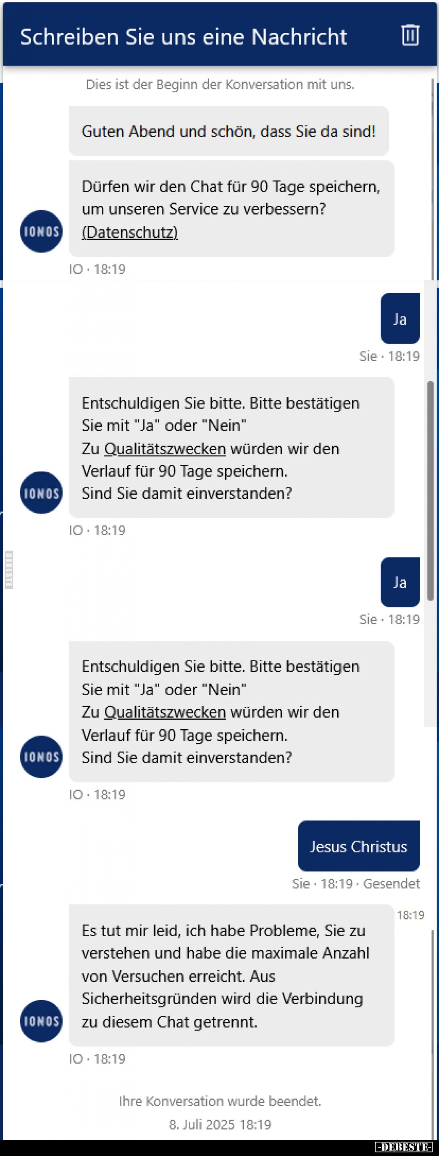Click the IONOS avatar next to the second apology message
This screenshot has width=439, height=1156.
pos(41,492)
